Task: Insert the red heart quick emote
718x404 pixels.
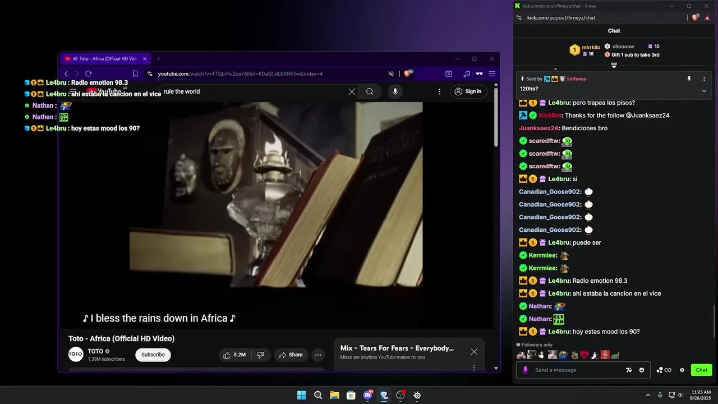Action: (x=584, y=355)
